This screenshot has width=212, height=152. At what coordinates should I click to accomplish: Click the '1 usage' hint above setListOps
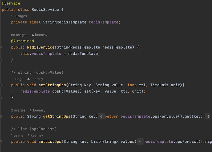[17, 135]
